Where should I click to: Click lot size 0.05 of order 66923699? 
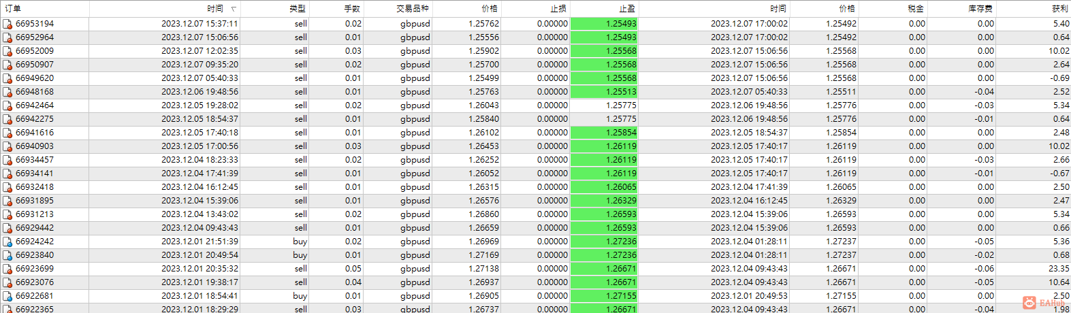tap(353, 269)
